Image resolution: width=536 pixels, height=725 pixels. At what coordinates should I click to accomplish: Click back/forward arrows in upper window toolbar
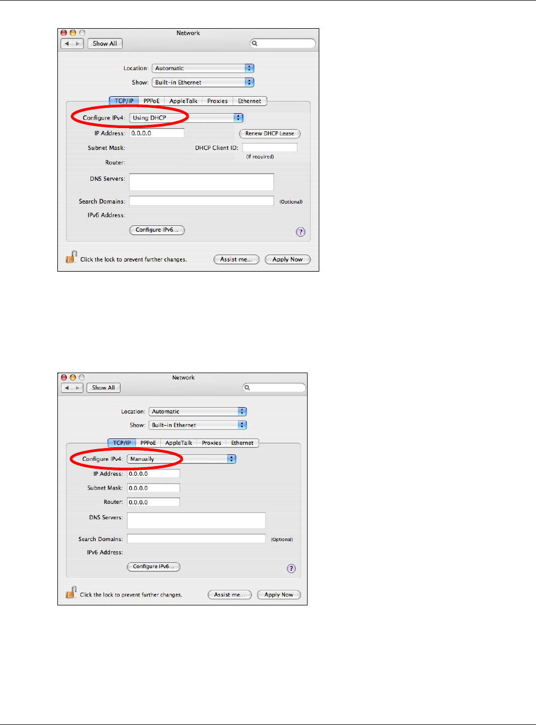(x=72, y=44)
